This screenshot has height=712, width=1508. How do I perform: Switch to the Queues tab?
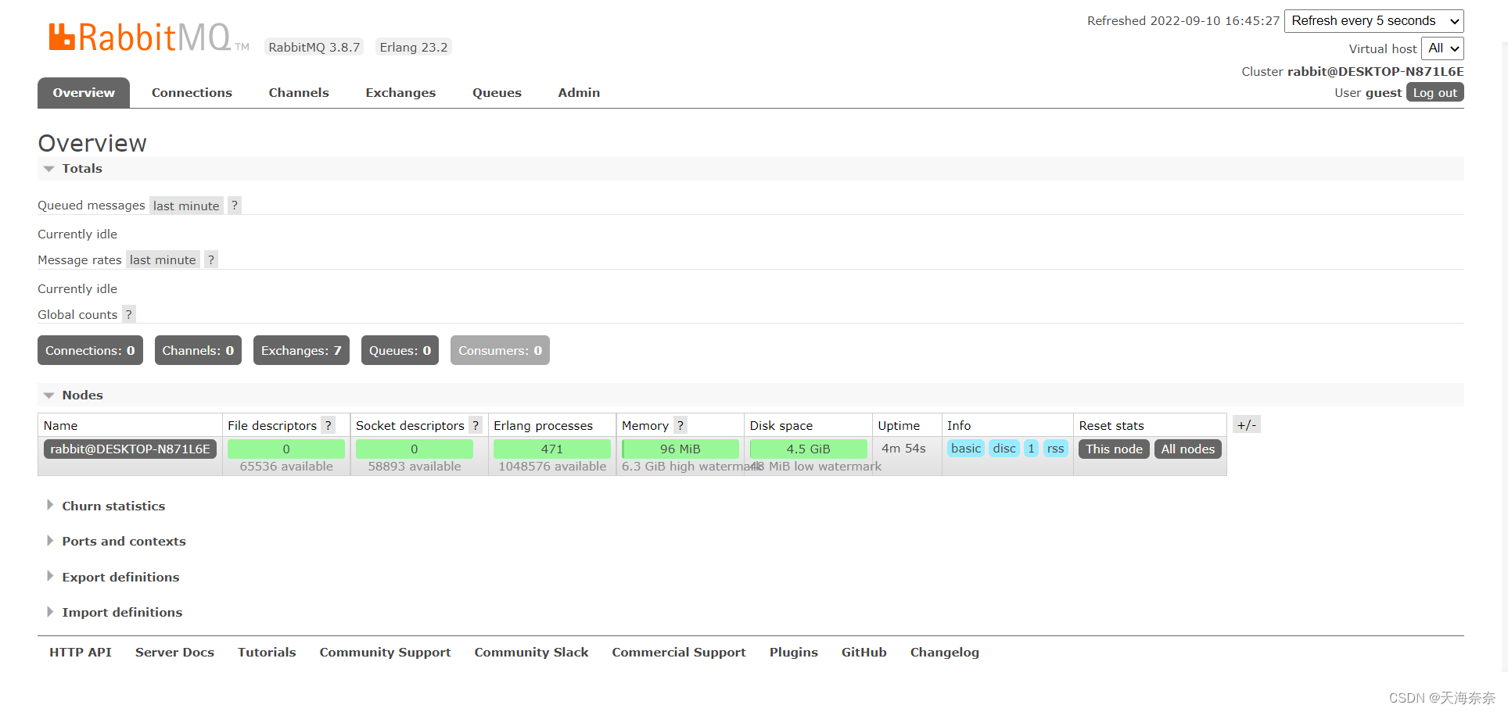(497, 92)
